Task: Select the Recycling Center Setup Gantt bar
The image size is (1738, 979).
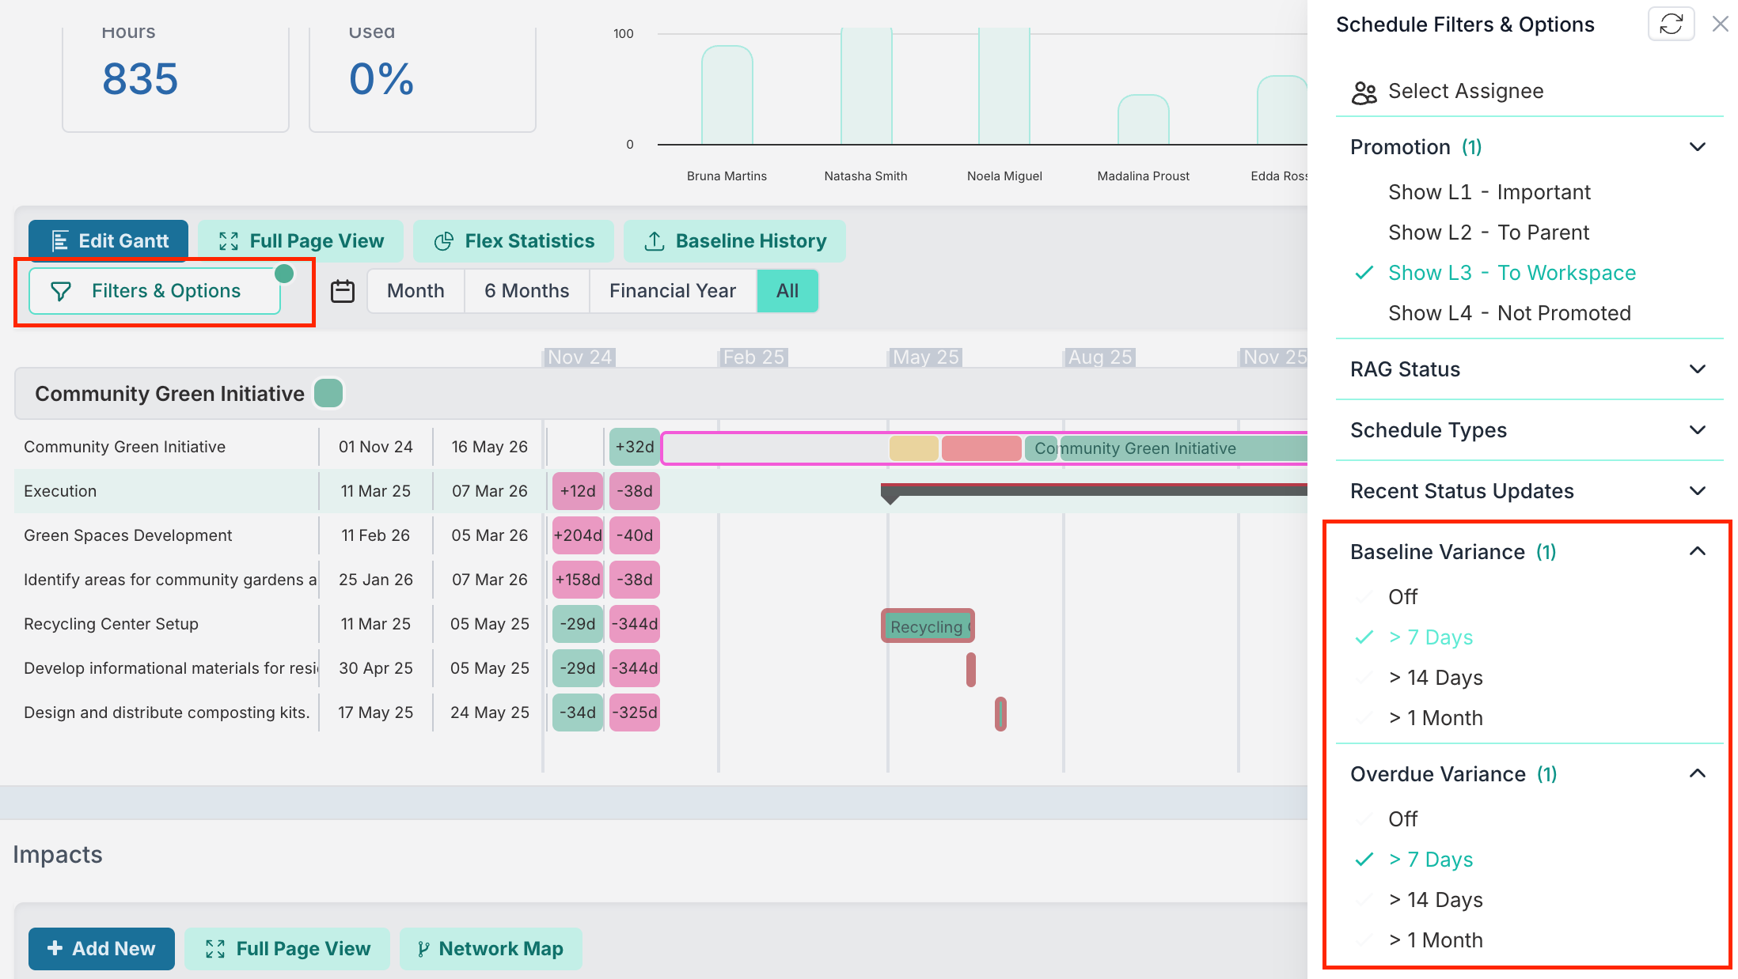Action: [x=928, y=626]
